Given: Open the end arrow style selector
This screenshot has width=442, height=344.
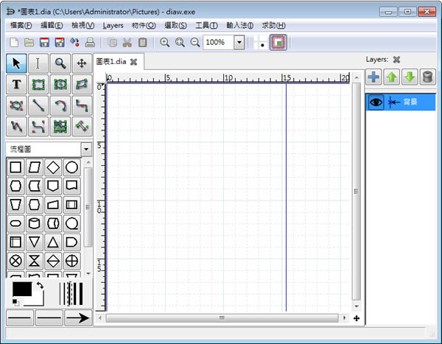Looking at the screenshot, I should point(77,318).
